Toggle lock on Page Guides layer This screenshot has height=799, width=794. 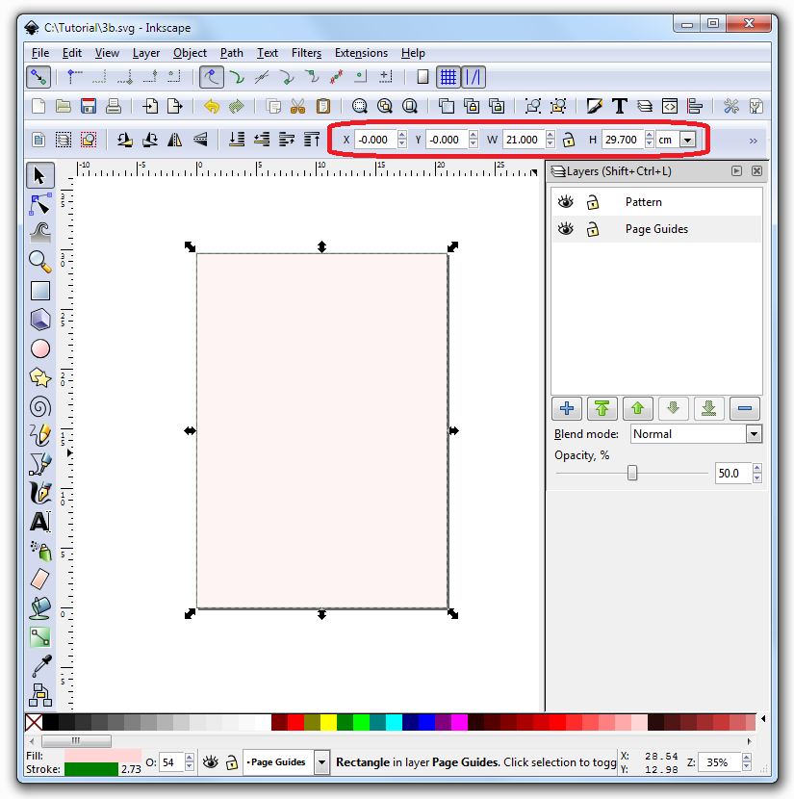pyautogui.click(x=593, y=229)
